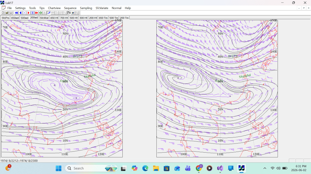311x174 pixels.
Task: Click the cross marker near South China coast, left chart
Action: 76,98
